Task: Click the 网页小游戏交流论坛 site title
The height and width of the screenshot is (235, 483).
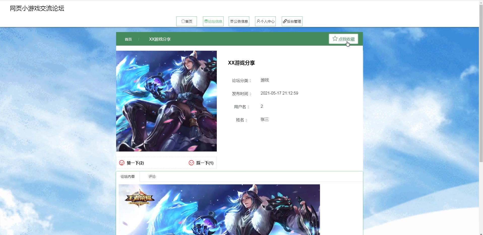Action: [x=37, y=8]
